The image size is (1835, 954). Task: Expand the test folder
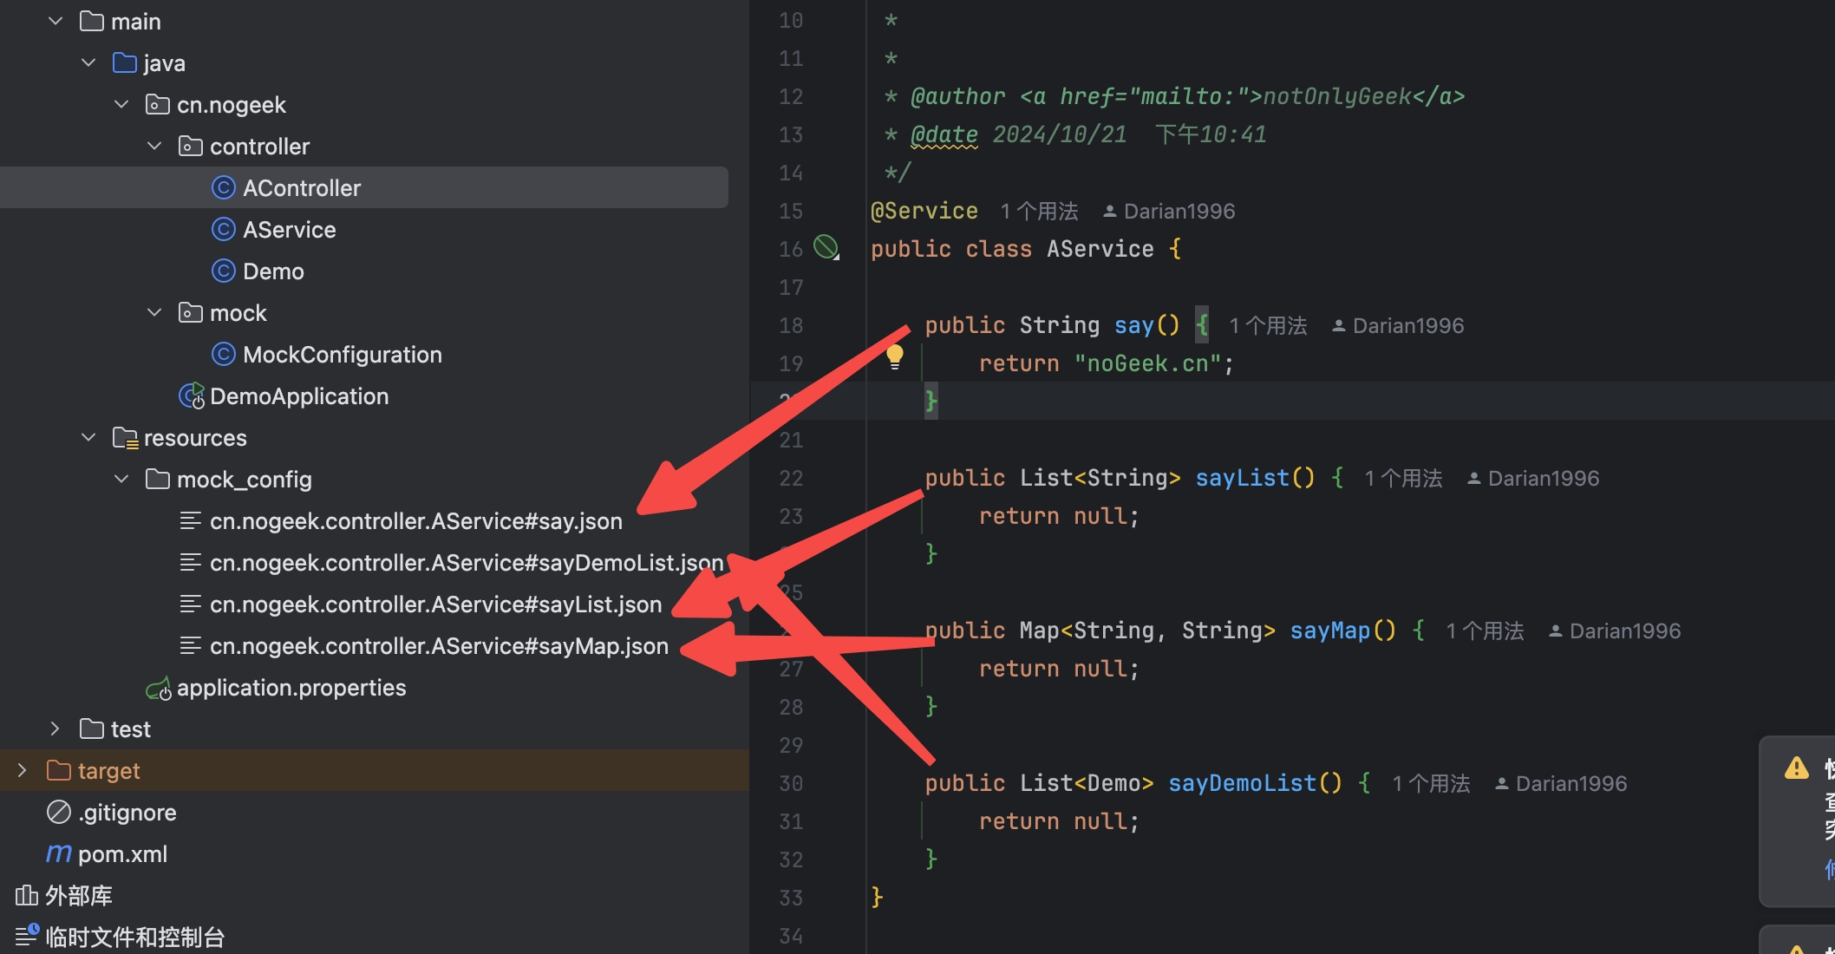pyautogui.click(x=55, y=729)
